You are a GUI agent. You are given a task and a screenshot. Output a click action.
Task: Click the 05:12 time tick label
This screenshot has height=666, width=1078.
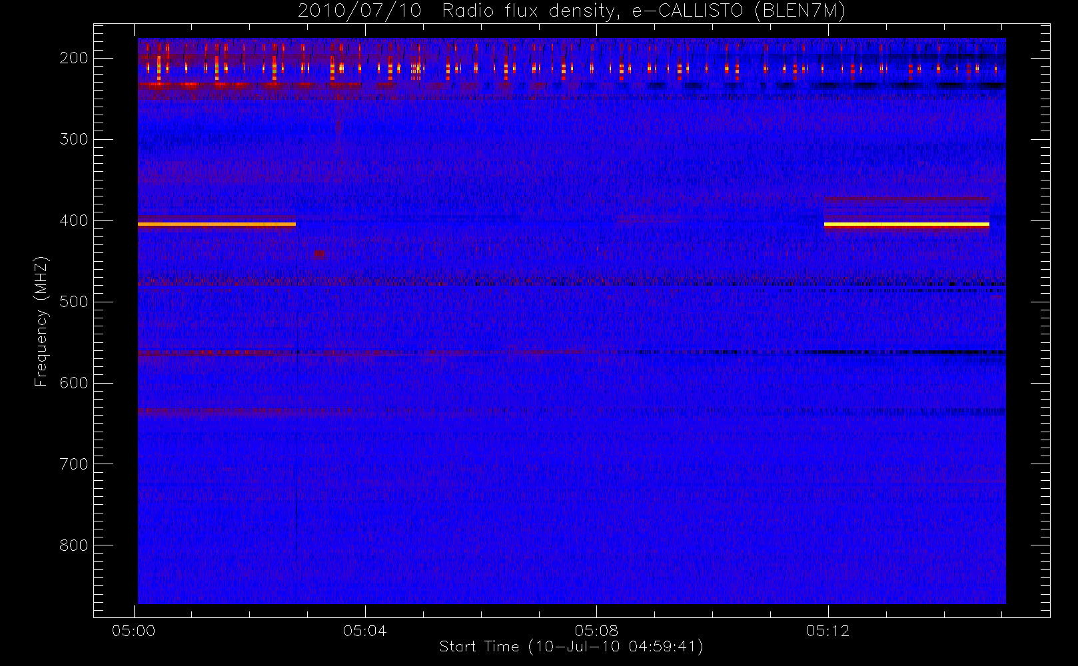click(x=827, y=631)
